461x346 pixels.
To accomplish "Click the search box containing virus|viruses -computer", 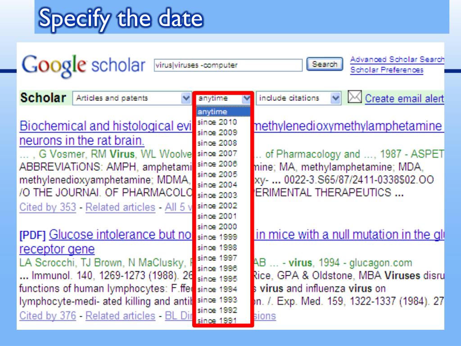I will click(228, 65).
